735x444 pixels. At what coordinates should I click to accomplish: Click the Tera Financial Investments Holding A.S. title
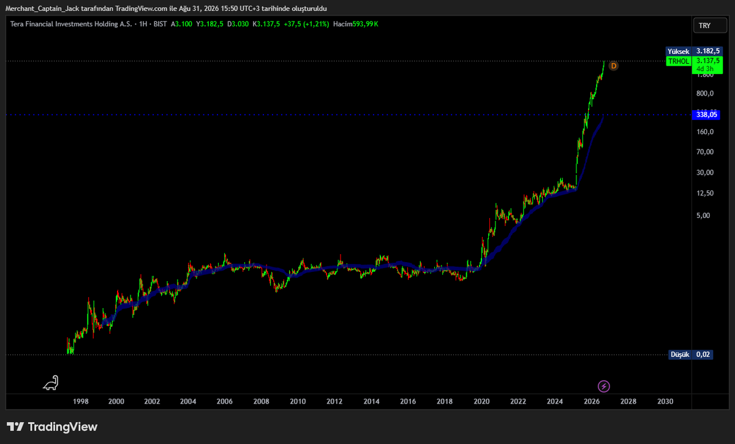[70, 24]
